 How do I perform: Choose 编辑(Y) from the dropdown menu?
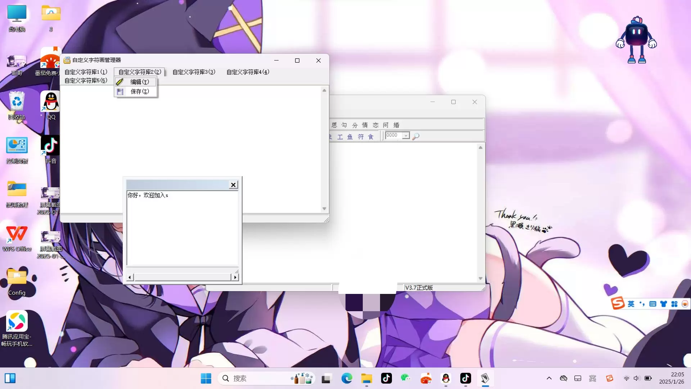pyautogui.click(x=136, y=82)
